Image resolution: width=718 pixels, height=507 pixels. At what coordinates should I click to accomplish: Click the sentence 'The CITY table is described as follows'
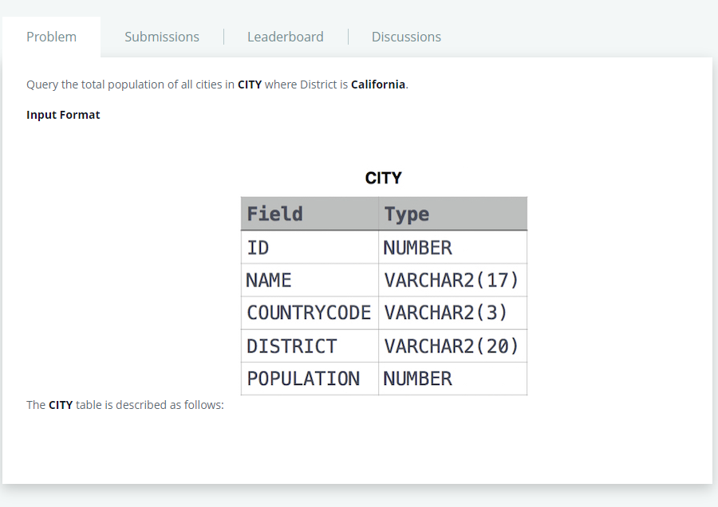[x=125, y=405]
